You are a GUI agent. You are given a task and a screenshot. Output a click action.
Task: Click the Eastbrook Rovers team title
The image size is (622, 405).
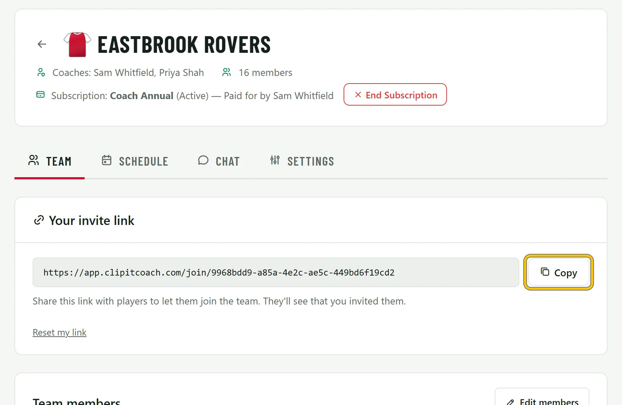click(184, 45)
